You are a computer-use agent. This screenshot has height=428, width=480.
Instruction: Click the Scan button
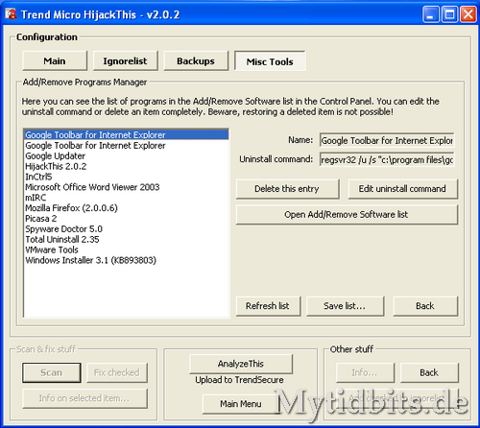[52, 372]
